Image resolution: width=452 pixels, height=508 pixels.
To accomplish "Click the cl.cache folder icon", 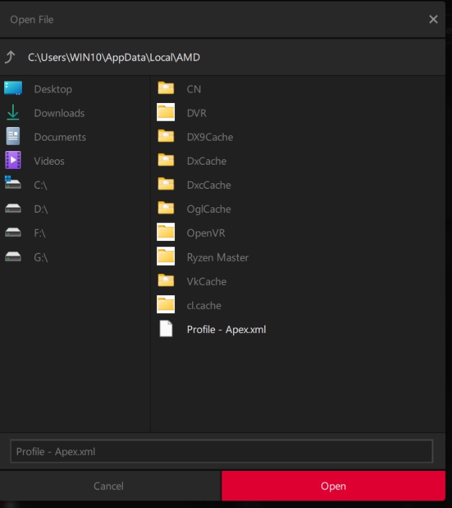I will pyautogui.click(x=166, y=304).
